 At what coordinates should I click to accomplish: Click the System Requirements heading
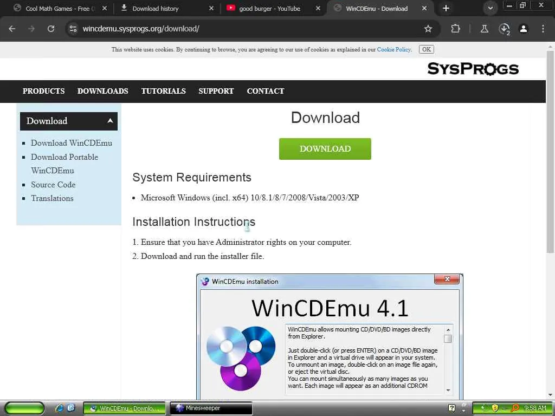coord(192,177)
